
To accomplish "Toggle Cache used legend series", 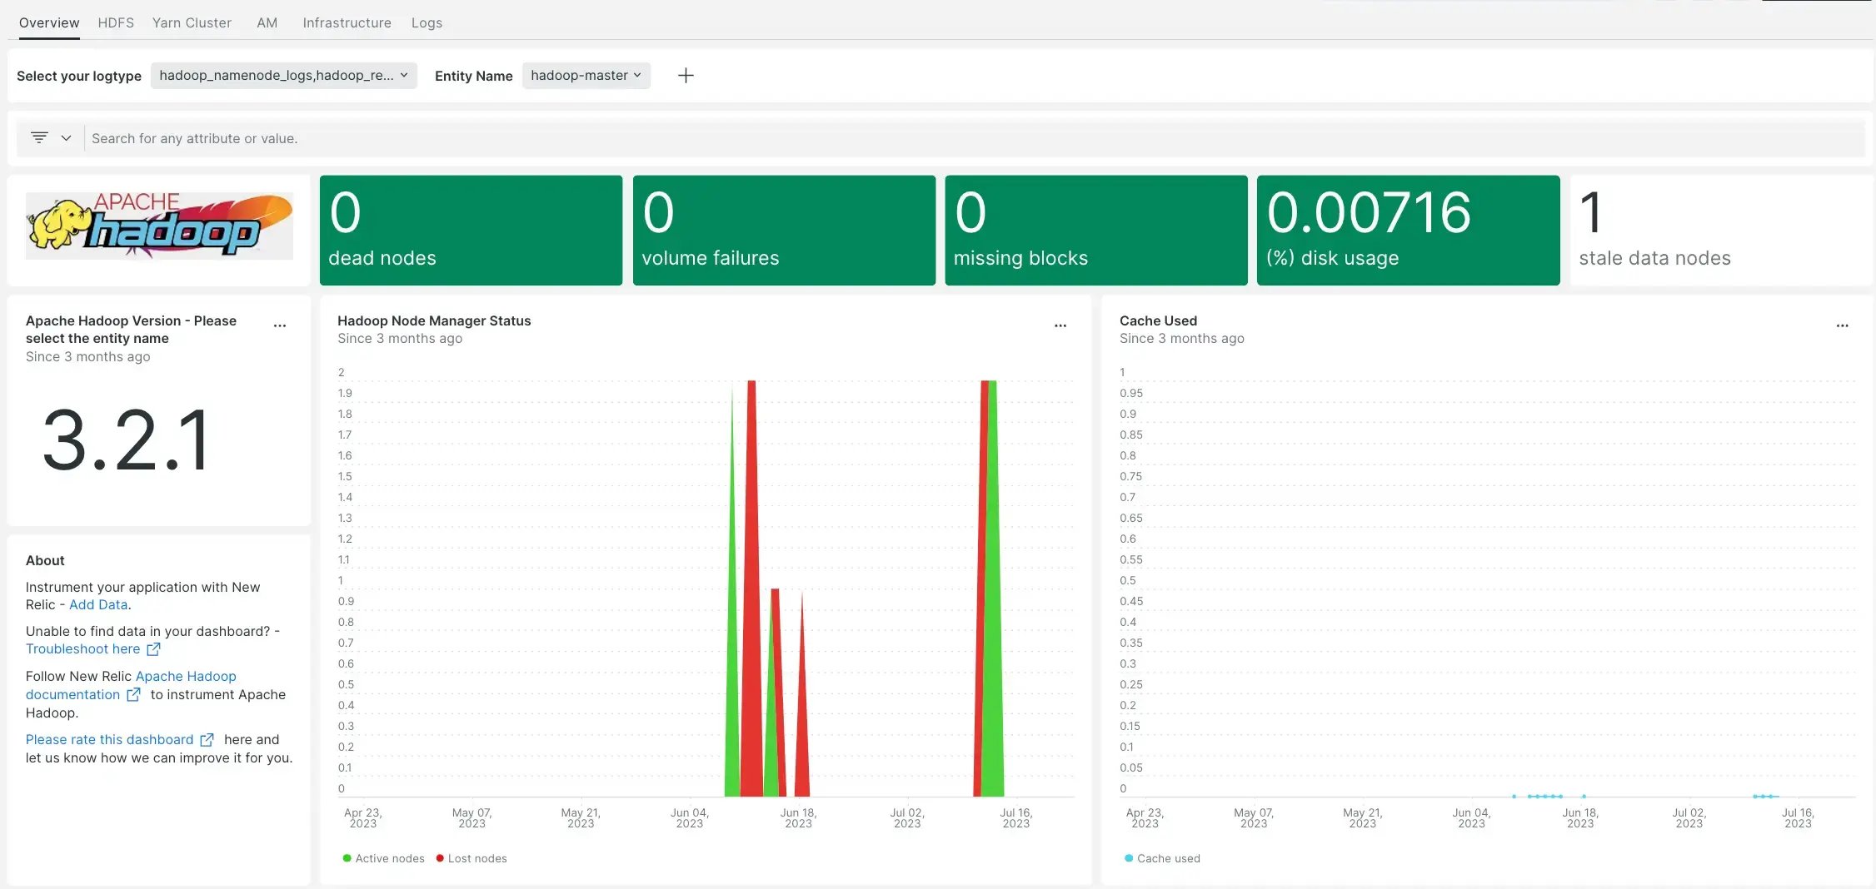I will point(1163,858).
